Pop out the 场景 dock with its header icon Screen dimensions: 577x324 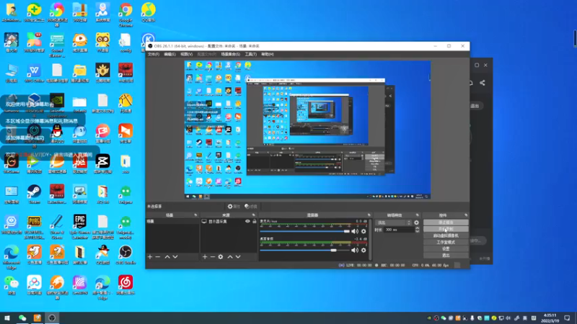pos(195,215)
